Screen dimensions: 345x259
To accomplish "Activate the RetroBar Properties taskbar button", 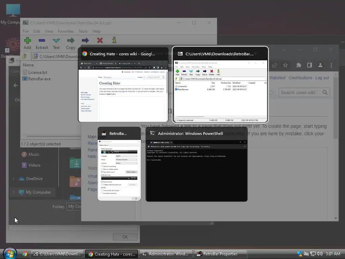I will tap(221, 254).
